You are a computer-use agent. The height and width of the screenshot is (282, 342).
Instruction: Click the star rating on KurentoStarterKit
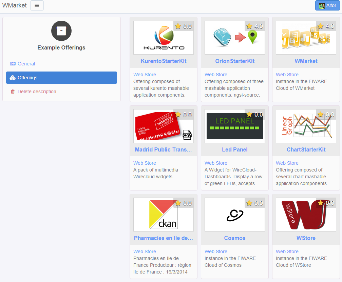tap(184, 26)
